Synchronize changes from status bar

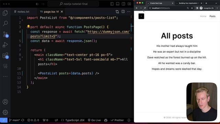[23, 120]
